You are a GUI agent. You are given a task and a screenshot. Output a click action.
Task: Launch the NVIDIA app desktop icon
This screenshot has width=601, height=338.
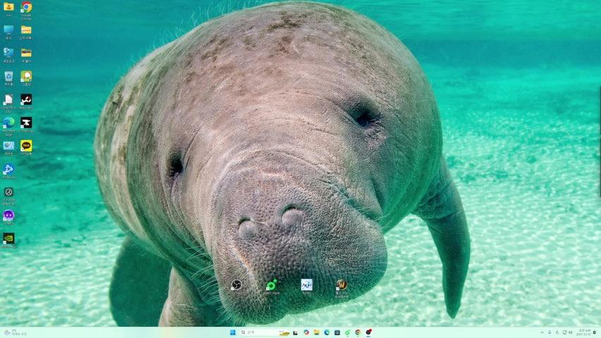coord(8,238)
